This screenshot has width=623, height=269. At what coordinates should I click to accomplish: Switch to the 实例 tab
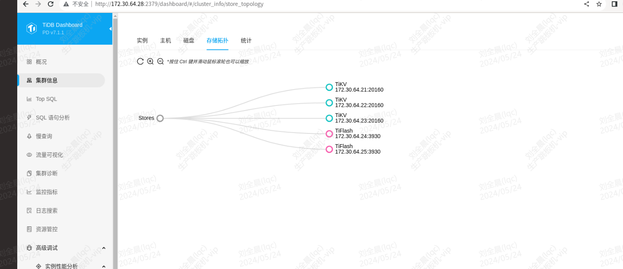coord(142,40)
